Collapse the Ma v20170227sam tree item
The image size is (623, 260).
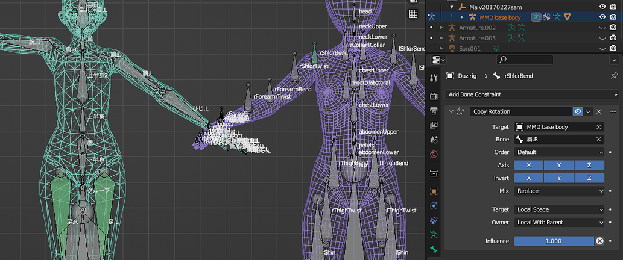click(452, 7)
